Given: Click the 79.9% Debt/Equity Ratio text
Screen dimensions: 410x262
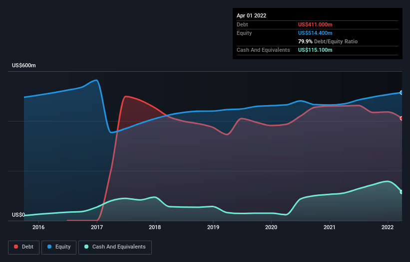Looking at the screenshot, I should [328, 41].
